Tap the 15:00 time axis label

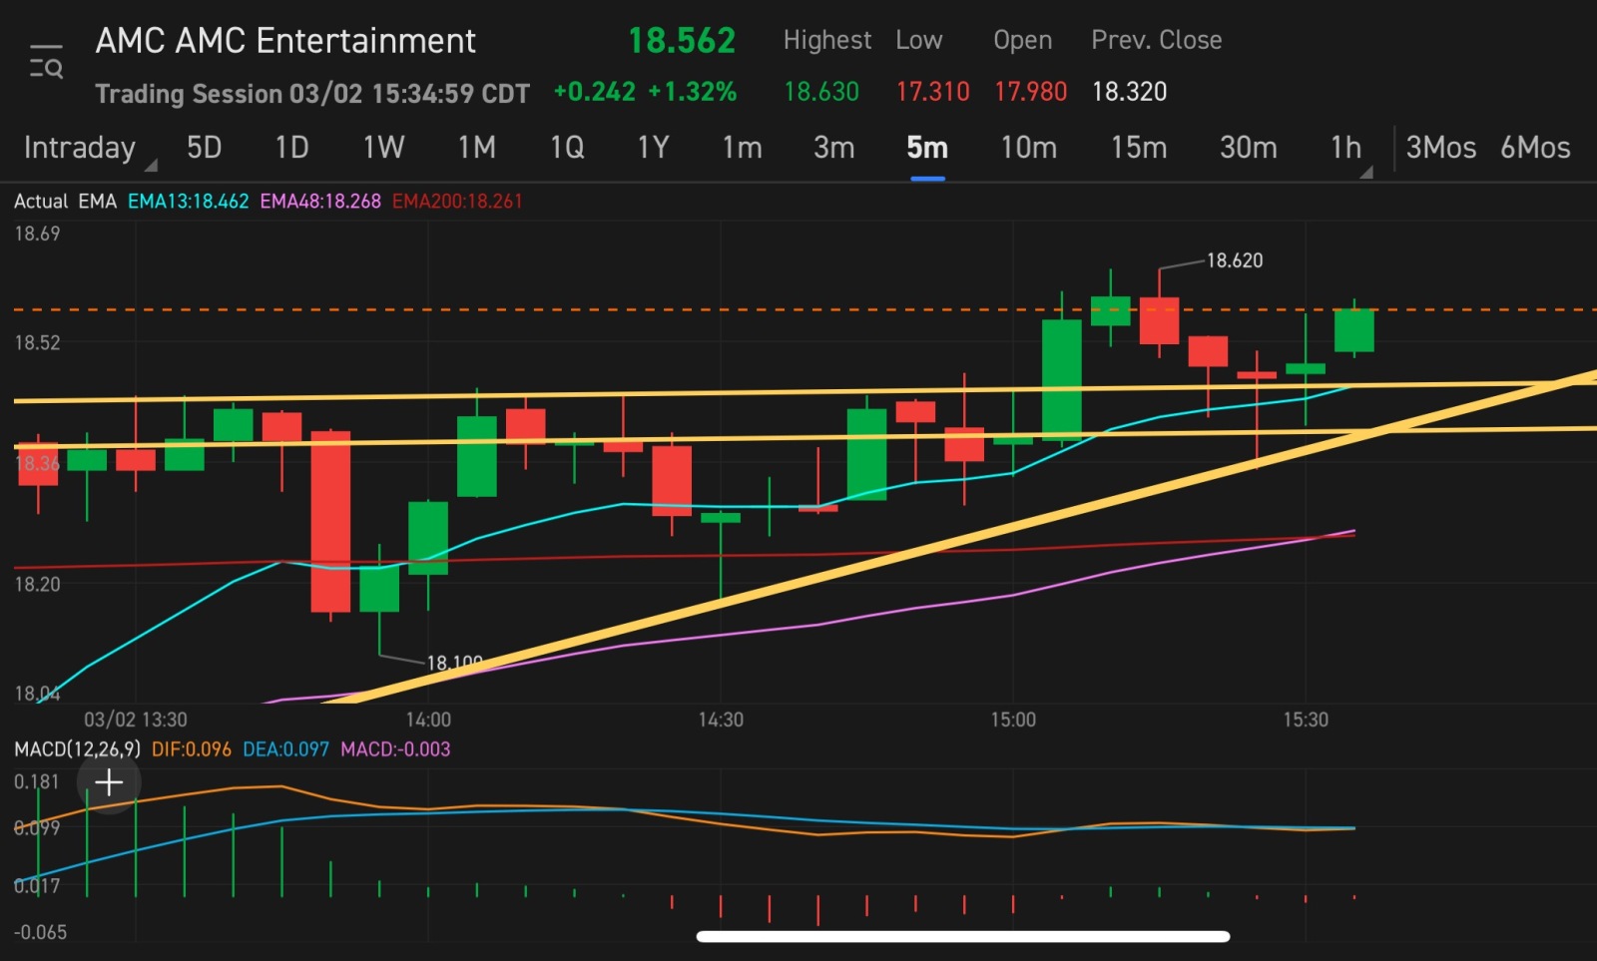pyautogui.click(x=1013, y=720)
